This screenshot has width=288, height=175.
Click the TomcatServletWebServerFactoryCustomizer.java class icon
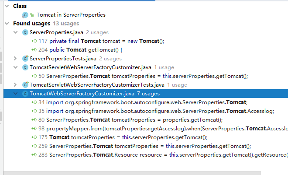25,67
